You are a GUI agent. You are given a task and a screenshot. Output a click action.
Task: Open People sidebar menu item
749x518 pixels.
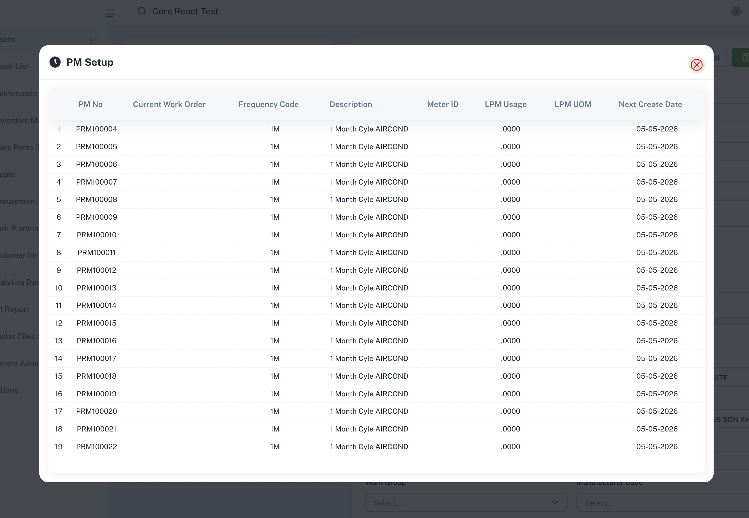8,174
